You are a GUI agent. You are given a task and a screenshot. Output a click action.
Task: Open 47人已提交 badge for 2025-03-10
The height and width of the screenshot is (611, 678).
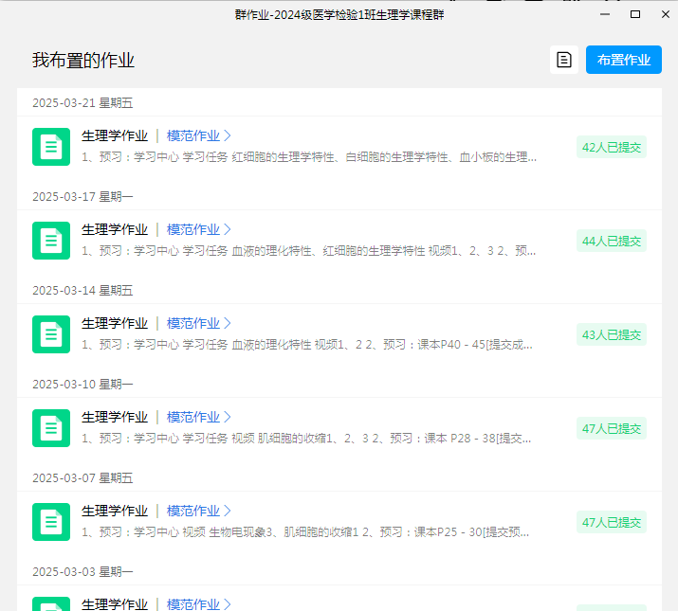[x=611, y=428]
